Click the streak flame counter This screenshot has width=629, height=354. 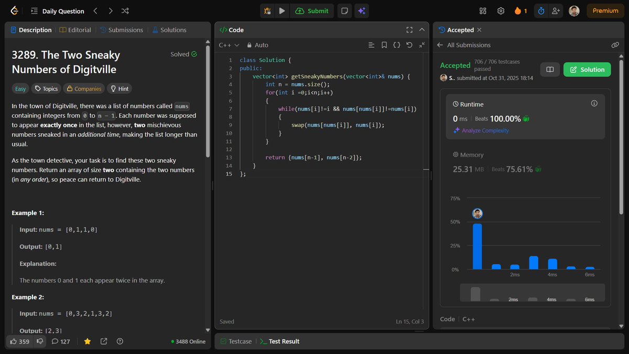pos(521,10)
